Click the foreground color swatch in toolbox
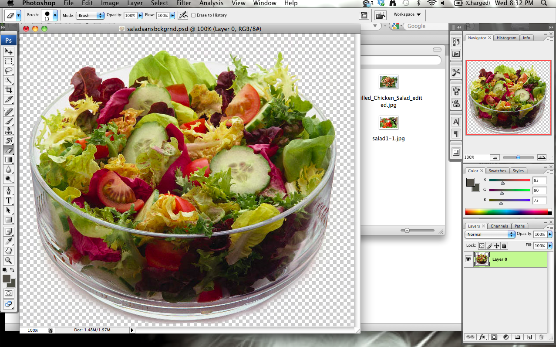The width and height of the screenshot is (556, 347). coord(7,279)
